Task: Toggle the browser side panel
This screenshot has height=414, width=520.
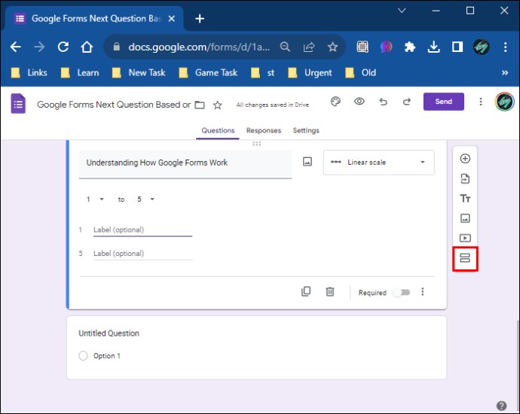Action: click(x=457, y=47)
